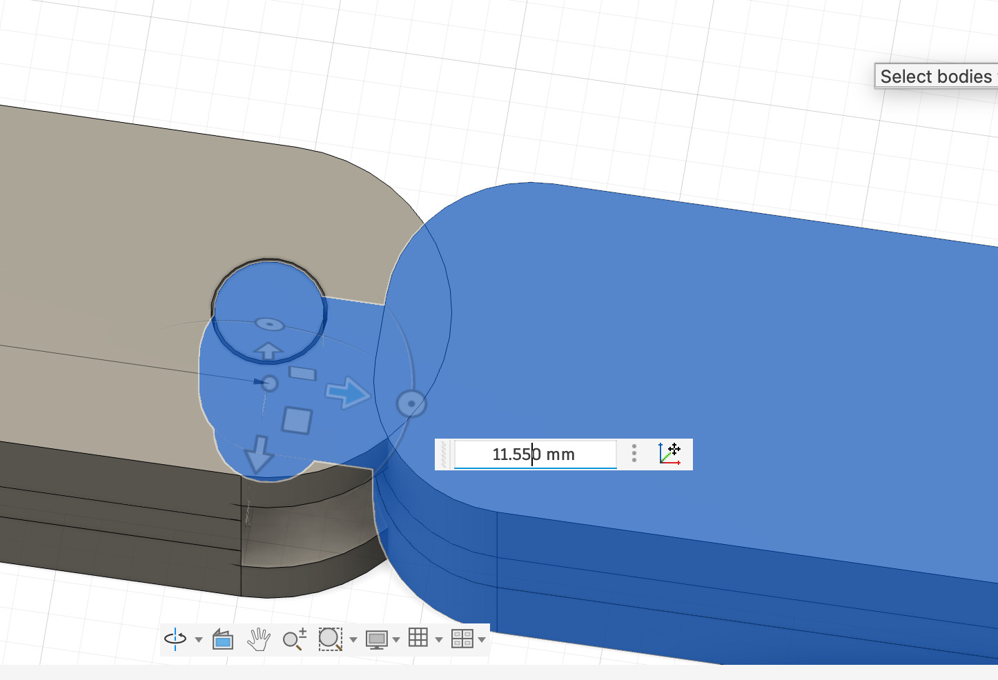998x680 pixels.
Task: Select the Look At tool
Action: click(222, 639)
